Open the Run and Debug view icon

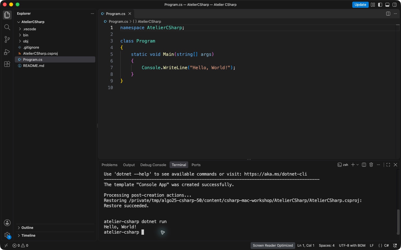7,52
